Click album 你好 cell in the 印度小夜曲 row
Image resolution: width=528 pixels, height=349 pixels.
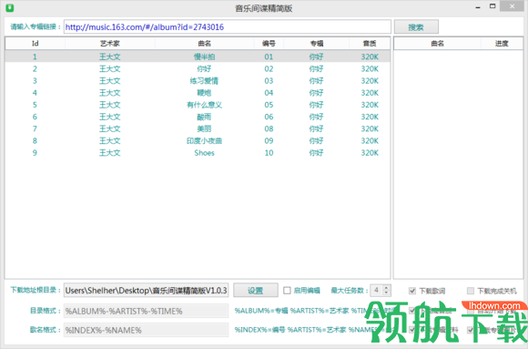tap(317, 141)
